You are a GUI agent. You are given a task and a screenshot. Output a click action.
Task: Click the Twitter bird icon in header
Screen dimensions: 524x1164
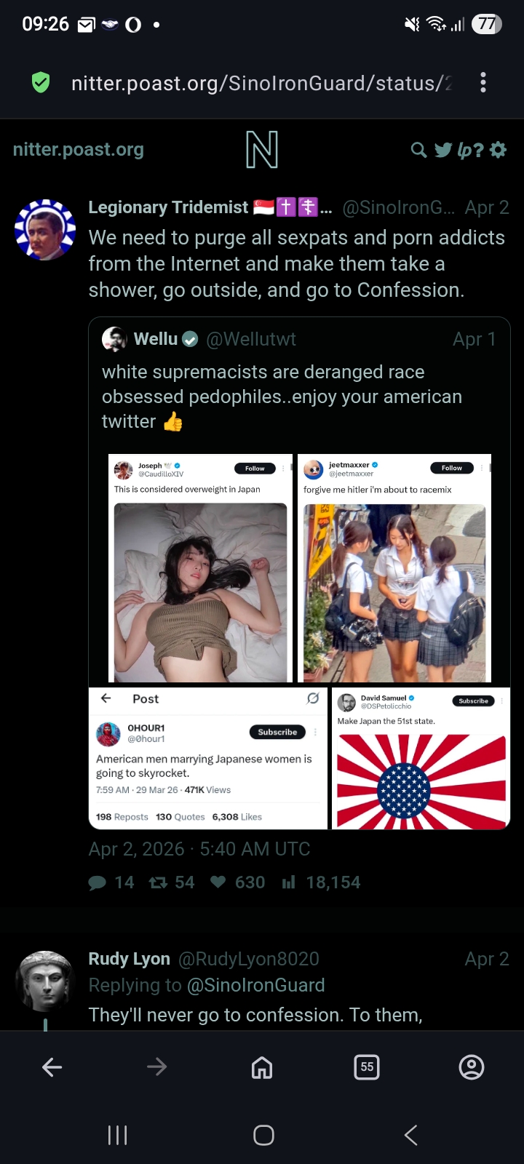[x=443, y=150]
